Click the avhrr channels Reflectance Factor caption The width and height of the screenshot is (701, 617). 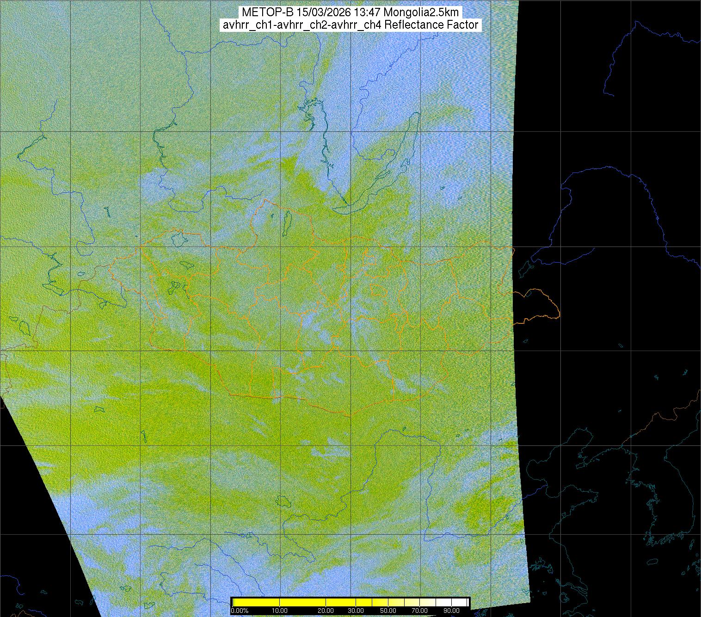(350, 25)
